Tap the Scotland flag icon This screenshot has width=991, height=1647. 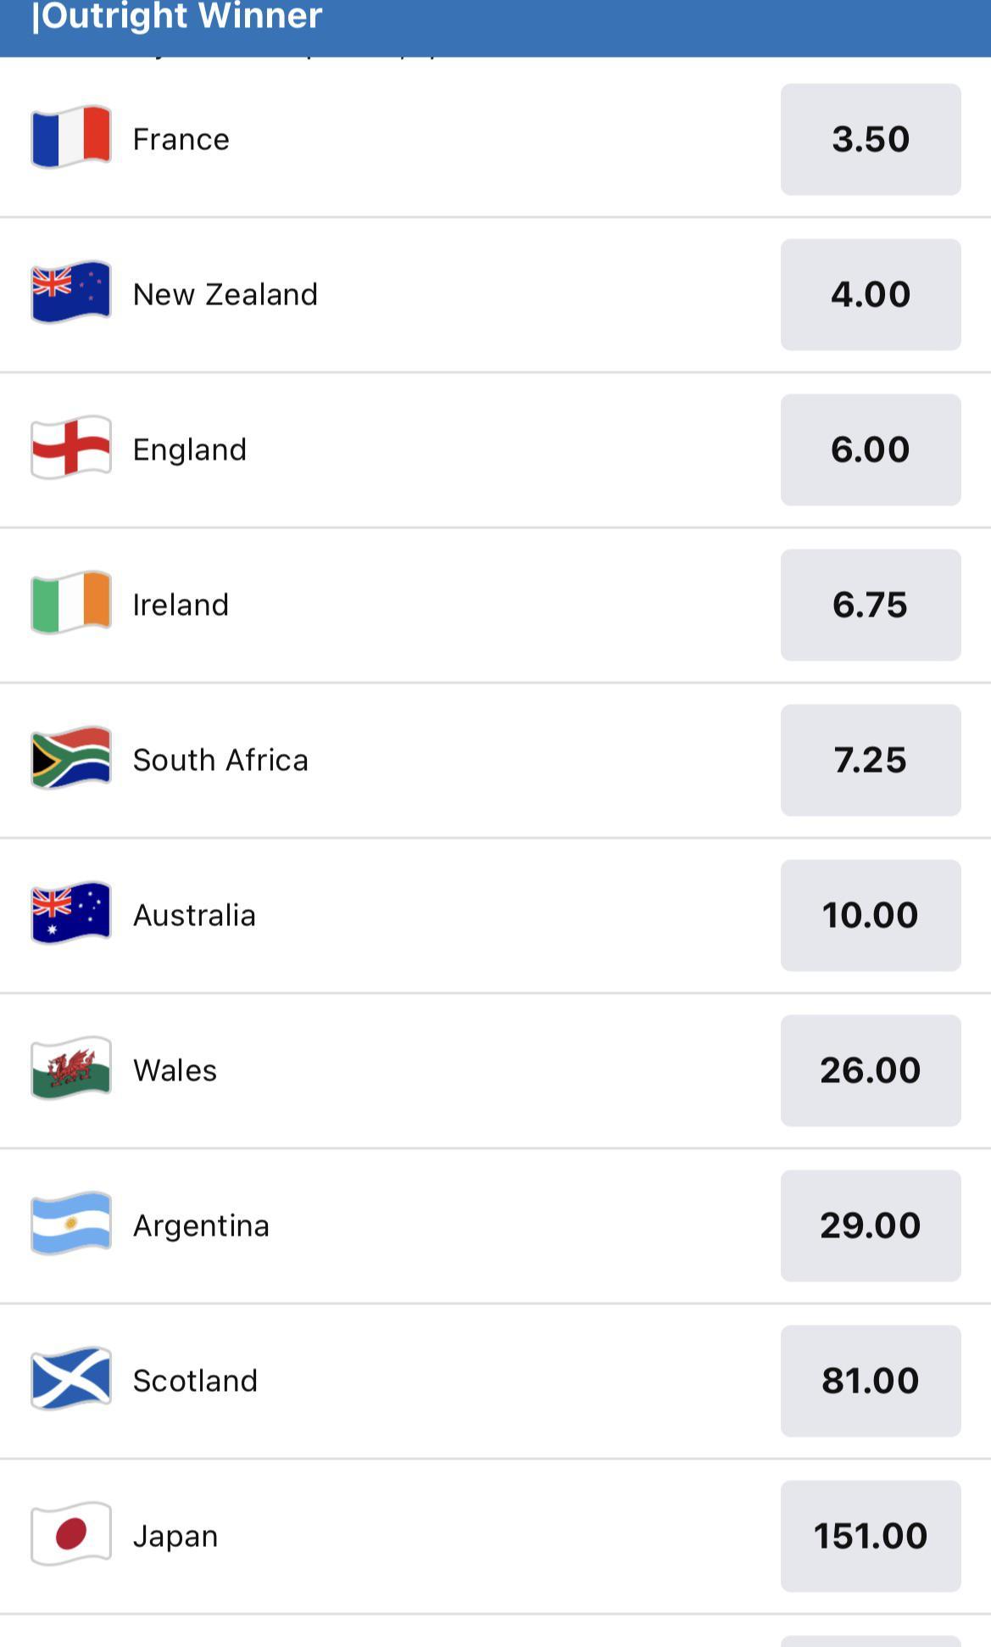pos(71,1379)
